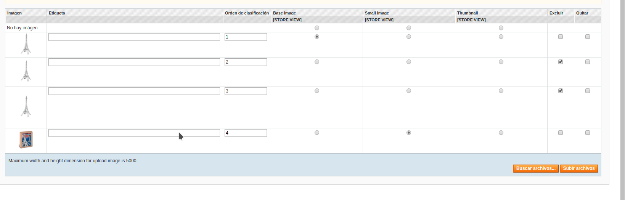The height and width of the screenshot is (200, 625).
Task: Click the sort order field containing 4
Action: [x=246, y=133]
